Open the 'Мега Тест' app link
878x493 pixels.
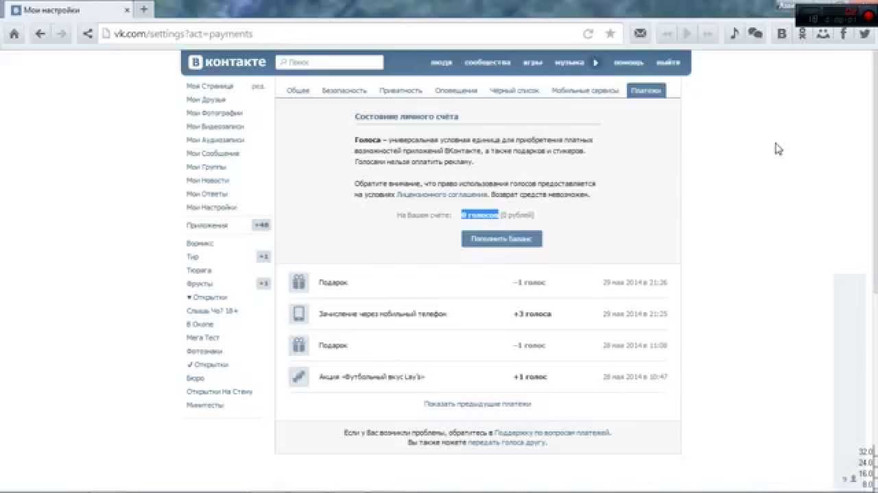pyautogui.click(x=203, y=338)
